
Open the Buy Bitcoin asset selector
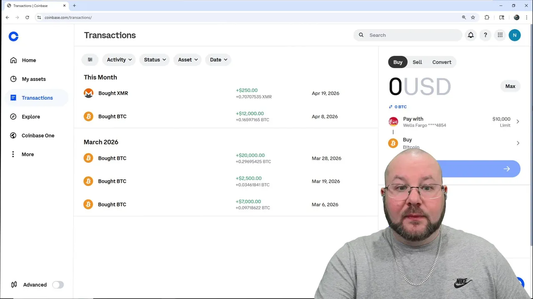coord(454,143)
